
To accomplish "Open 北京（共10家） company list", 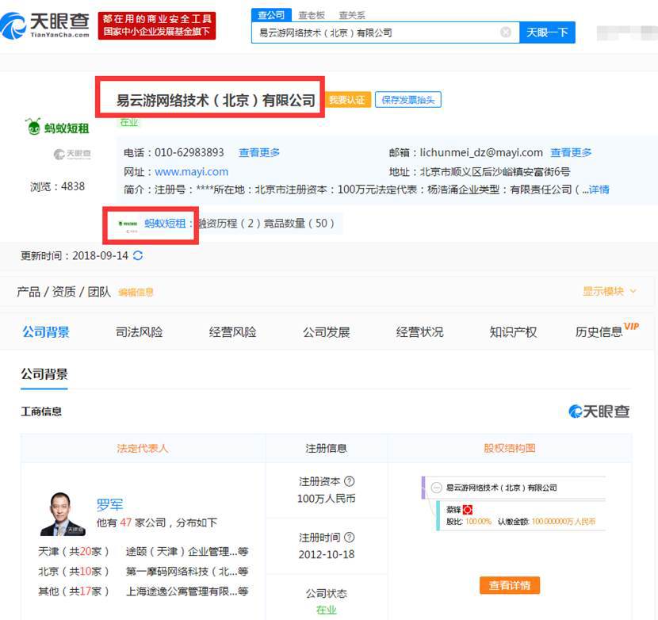I will coord(74,572).
